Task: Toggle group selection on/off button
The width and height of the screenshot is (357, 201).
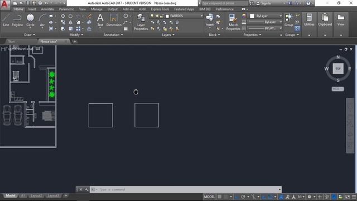Action: tap(297, 28)
